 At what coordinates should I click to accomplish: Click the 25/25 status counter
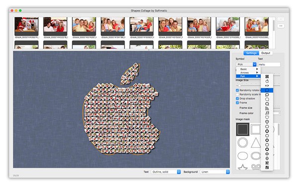click(x=16, y=176)
